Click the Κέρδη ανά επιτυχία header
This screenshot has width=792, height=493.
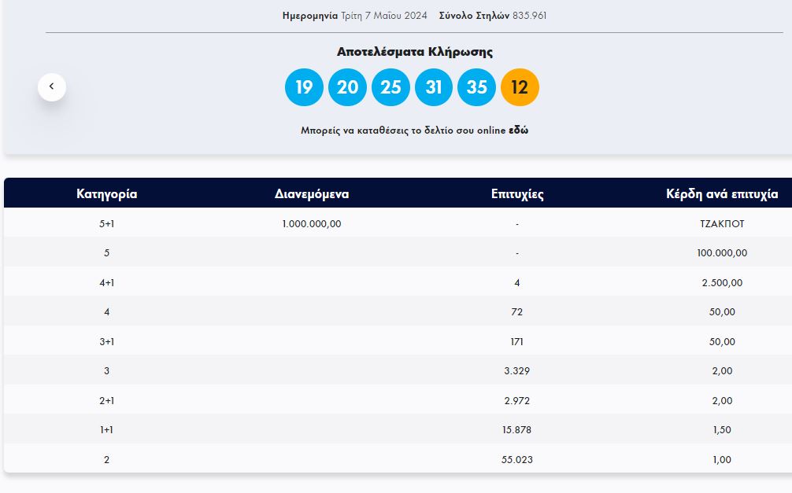tap(722, 194)
